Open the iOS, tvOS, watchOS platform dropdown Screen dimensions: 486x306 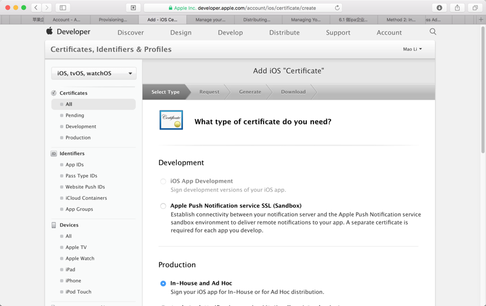(94, 73)
